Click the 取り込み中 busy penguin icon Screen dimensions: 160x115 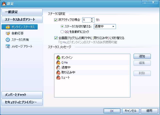tap(58, 72)
